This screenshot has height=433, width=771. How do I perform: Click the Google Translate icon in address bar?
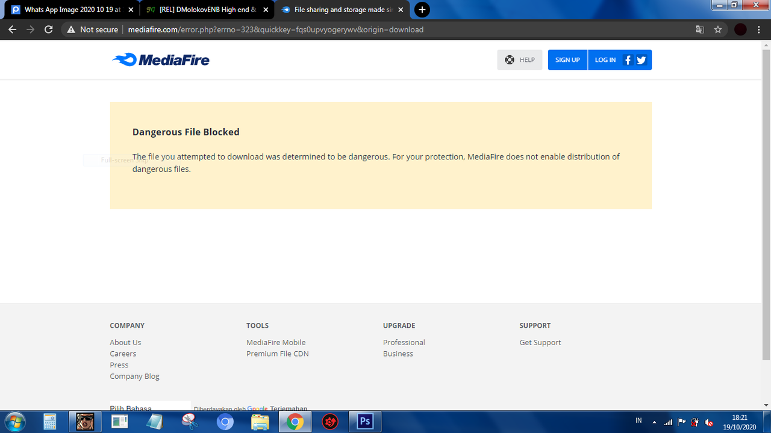[x=700, y=29]
